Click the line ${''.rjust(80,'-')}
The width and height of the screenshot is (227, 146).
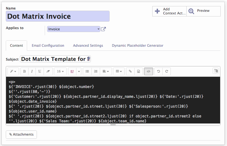click(29, 92)
